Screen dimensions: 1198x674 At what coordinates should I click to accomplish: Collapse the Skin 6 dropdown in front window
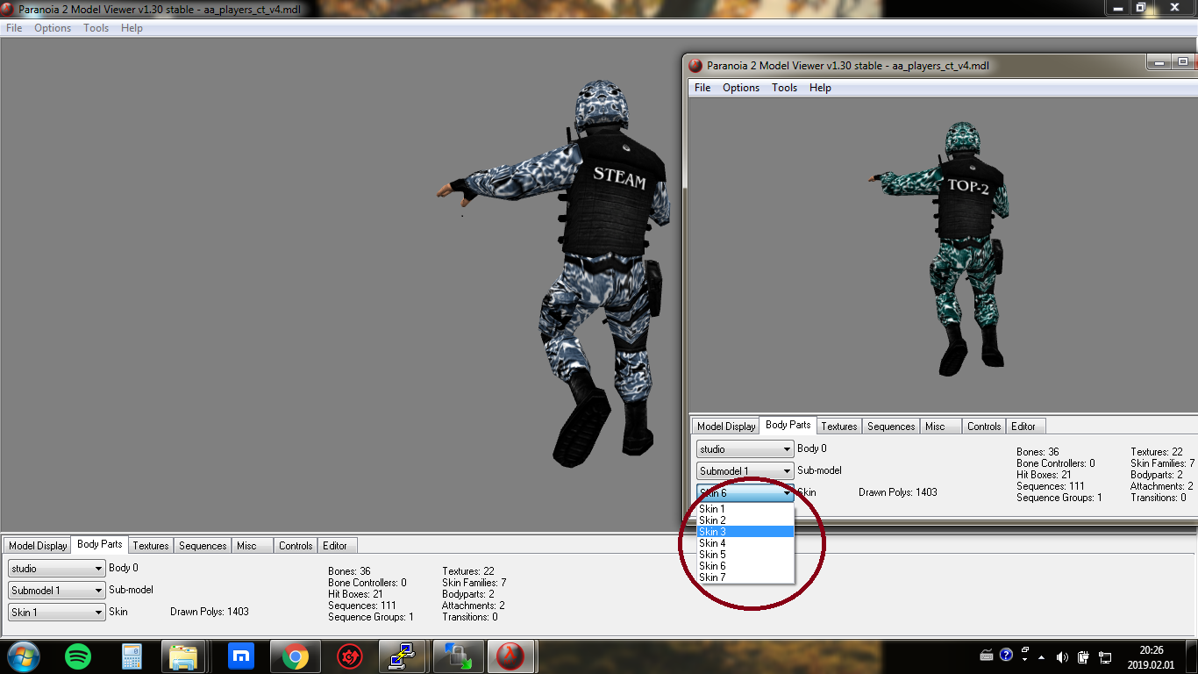(x=745, y=493)
